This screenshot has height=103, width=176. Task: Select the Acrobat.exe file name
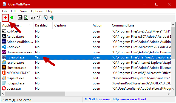tap(15, 37)
